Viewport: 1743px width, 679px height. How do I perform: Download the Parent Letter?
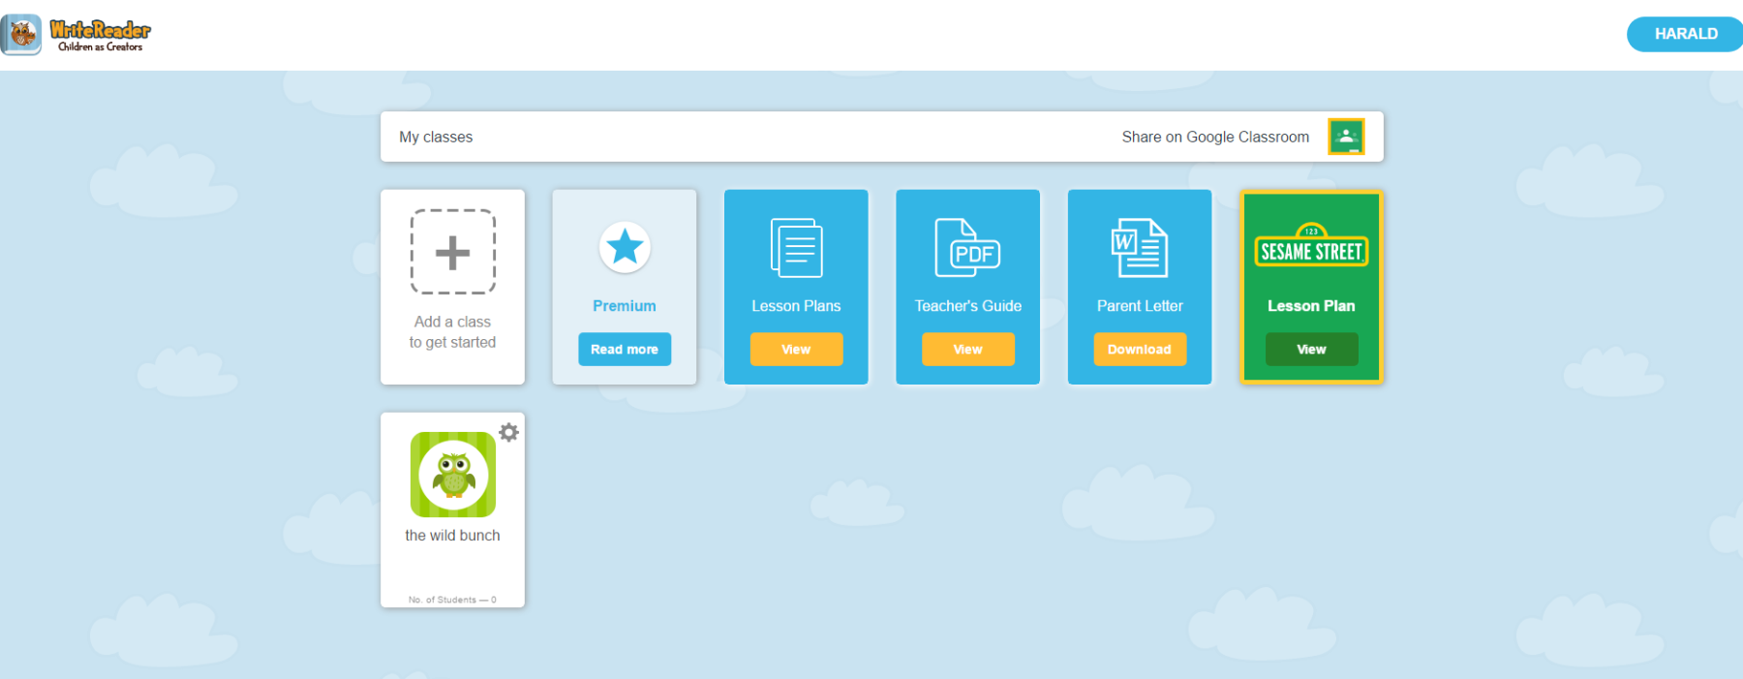(x=1140, y=350)
